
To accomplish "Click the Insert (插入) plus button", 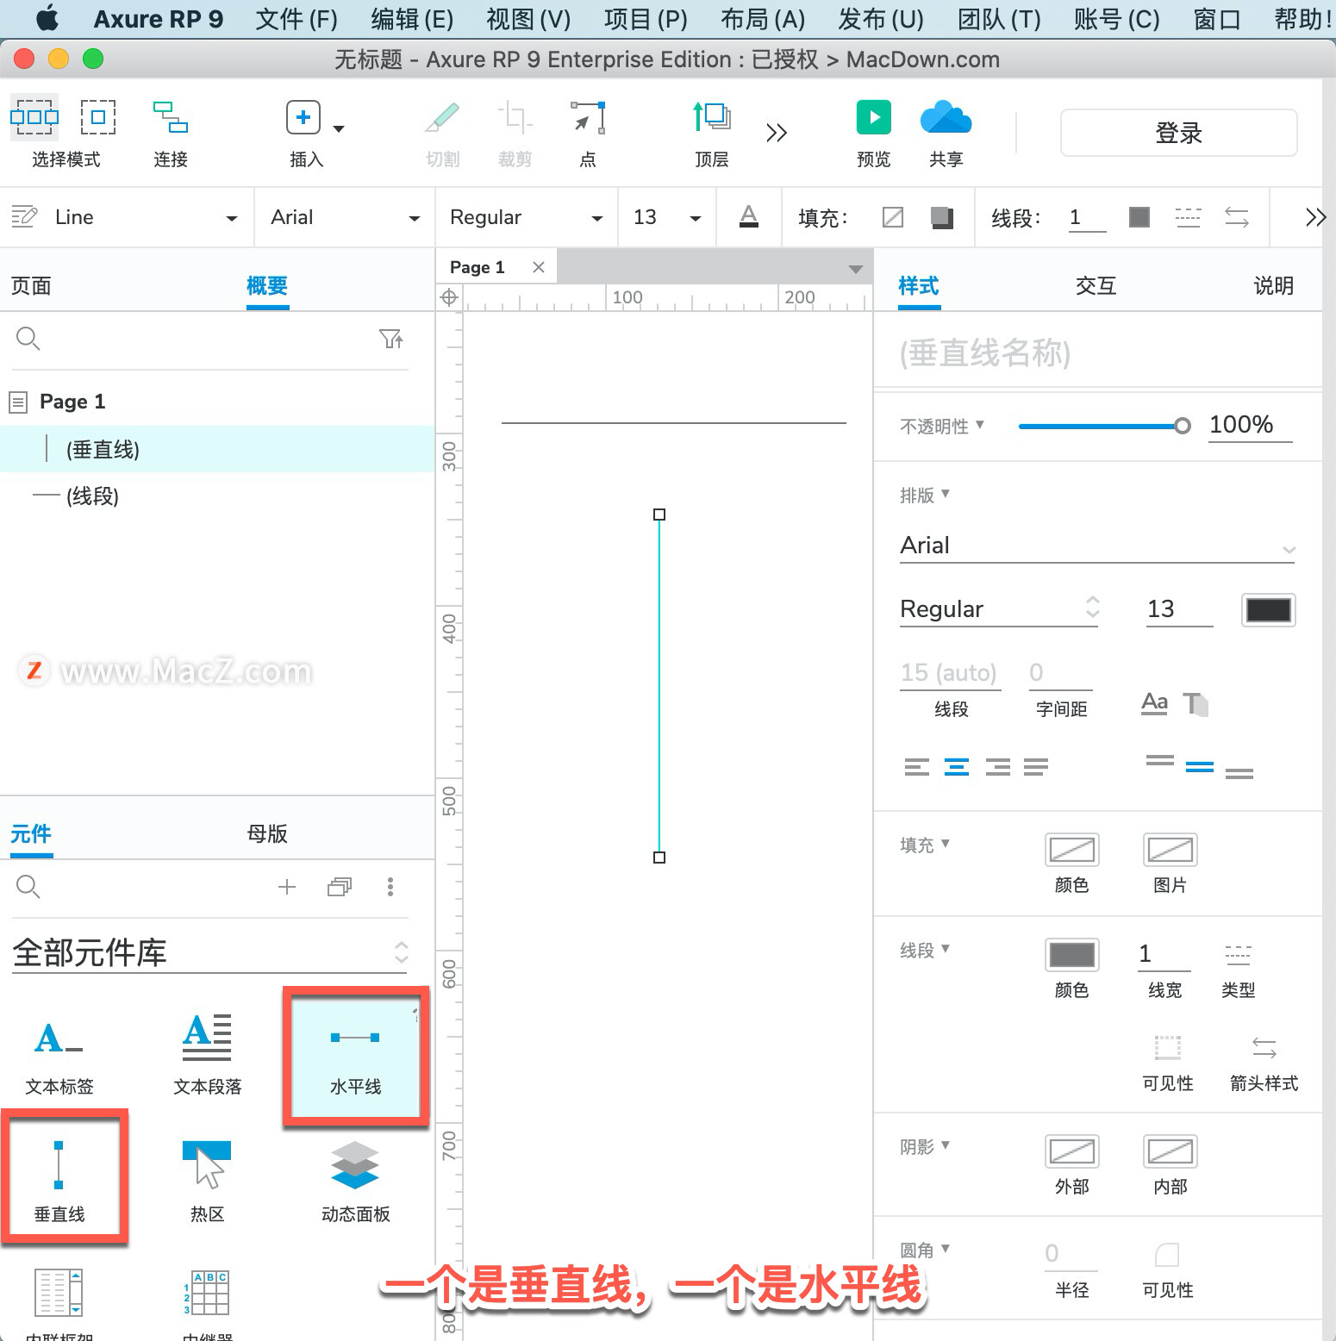I will [x=303, y=117].
